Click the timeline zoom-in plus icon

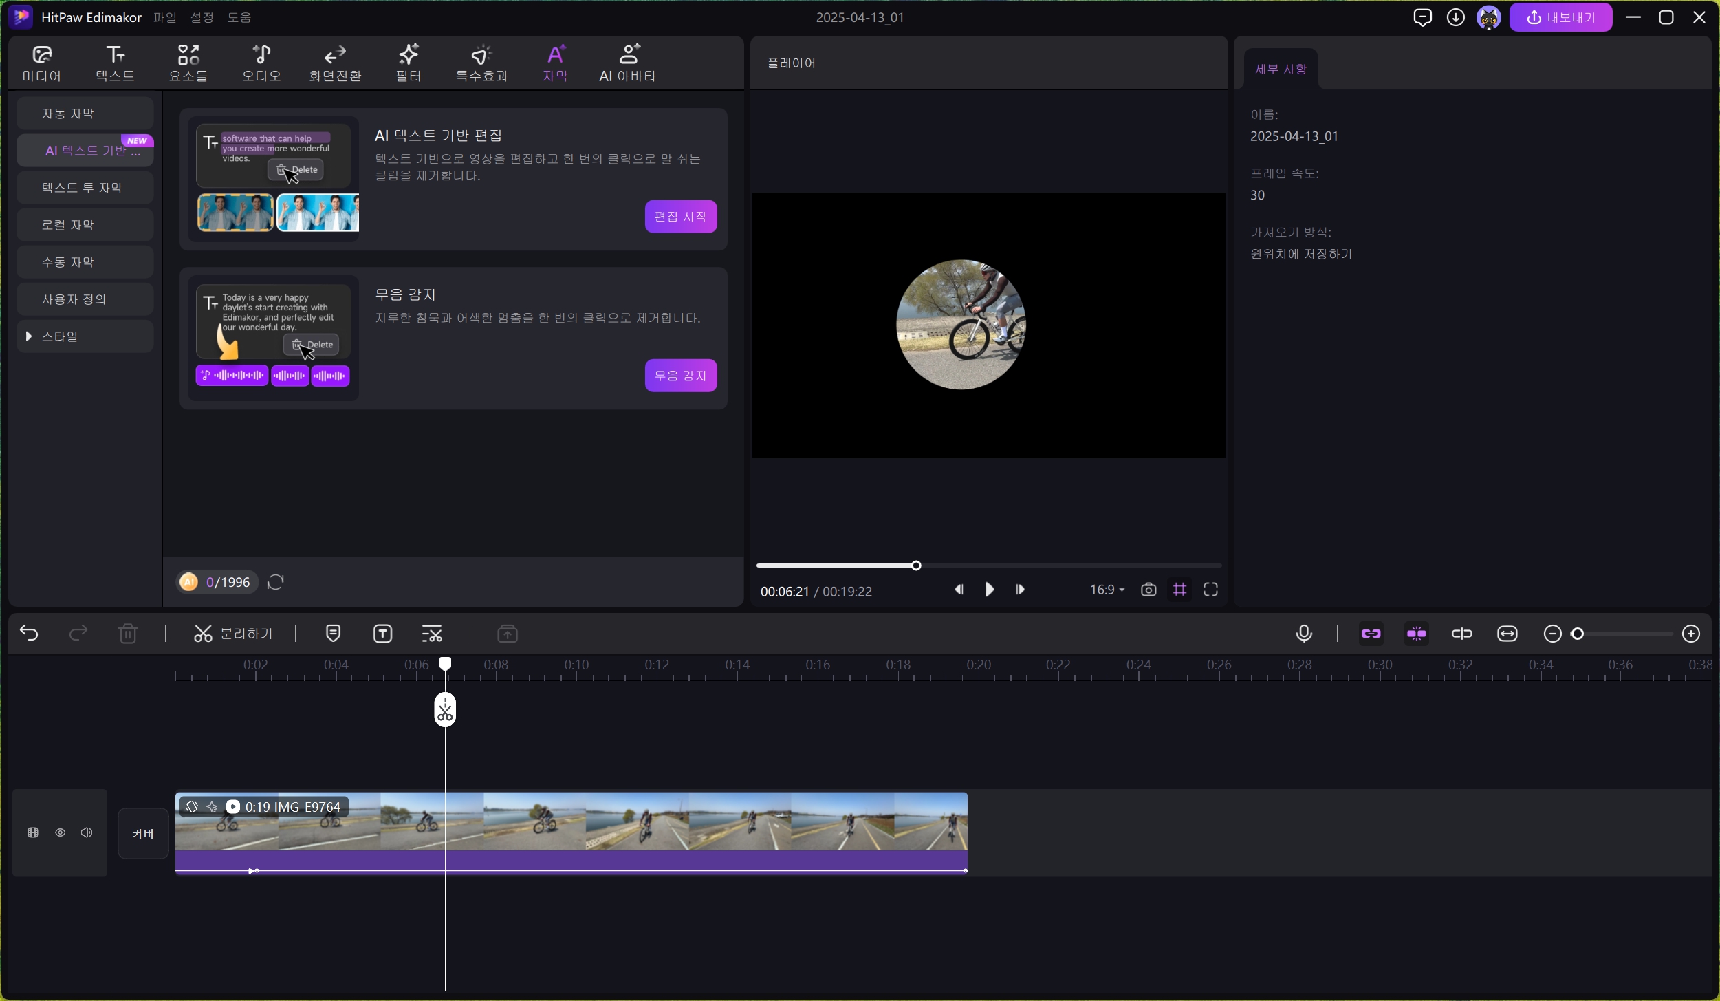coord(1690,634)
